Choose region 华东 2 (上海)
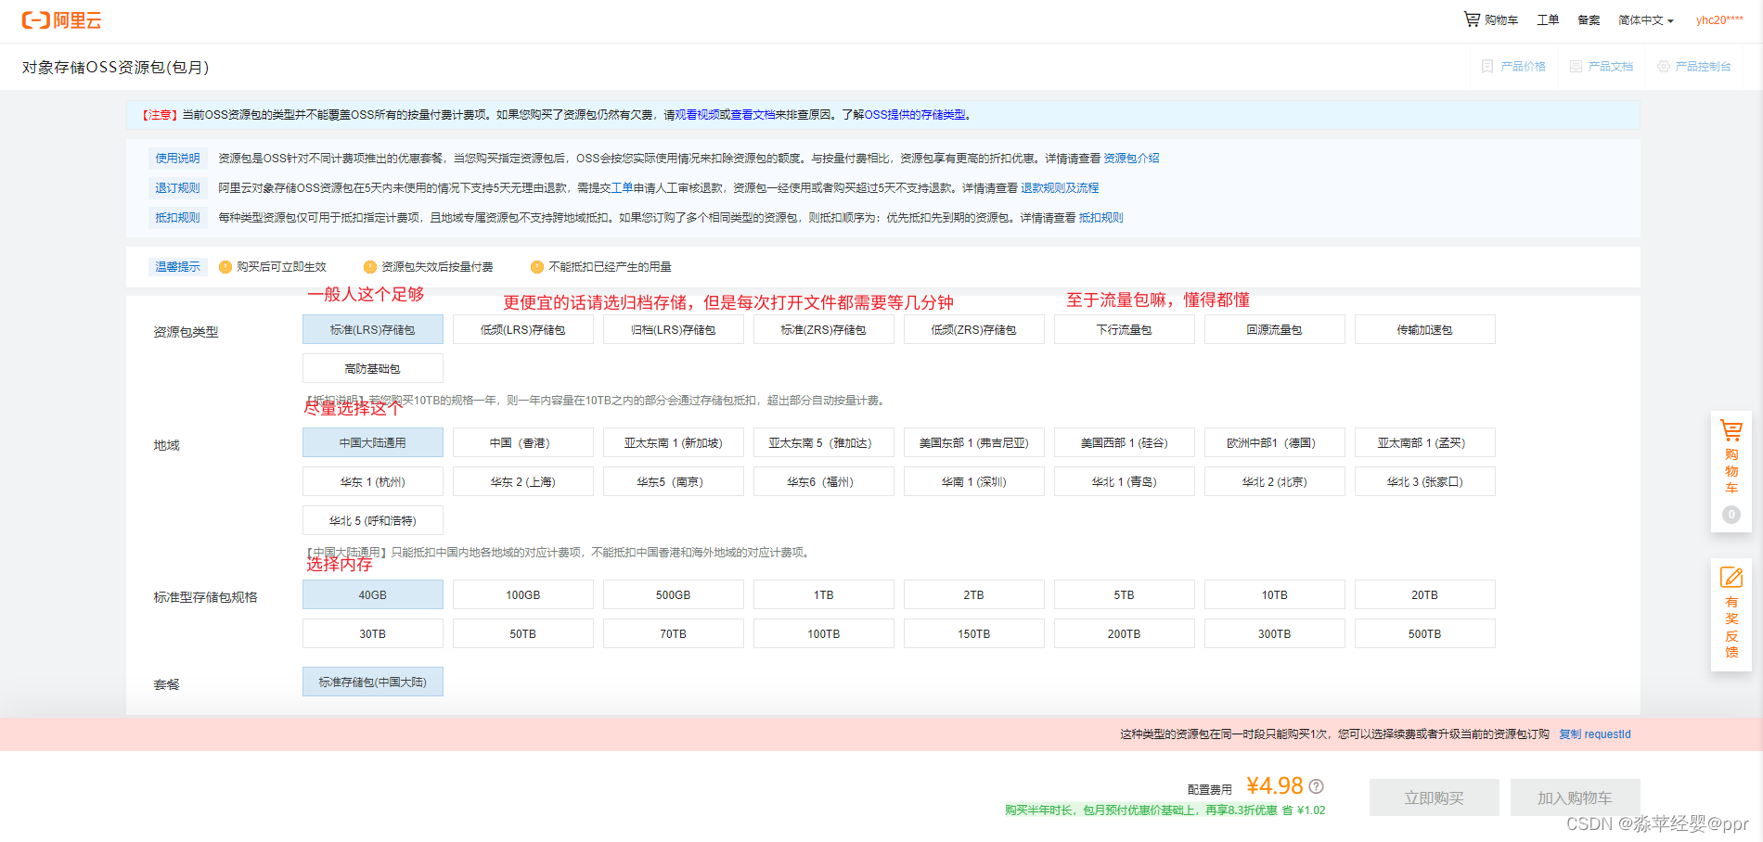The image size is (1763, 842). click(x=523, y=481)
